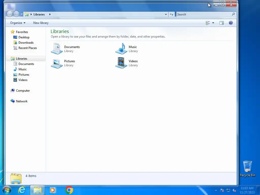Open the recent pages dropdown arrow
Image resolution: width=260 pixels, height=195 pixels.
click(x=21, y=14)
